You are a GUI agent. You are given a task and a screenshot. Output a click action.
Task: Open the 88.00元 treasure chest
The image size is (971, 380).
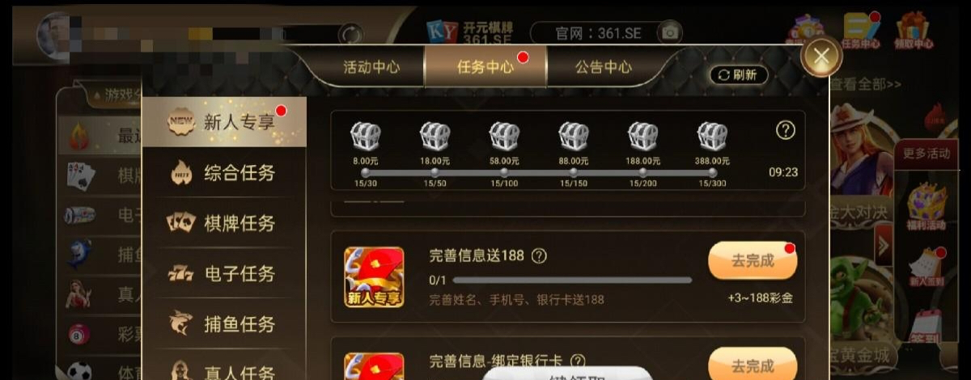click(574, 137)
